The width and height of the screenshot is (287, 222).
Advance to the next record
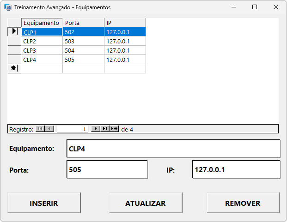pos(96,129)
